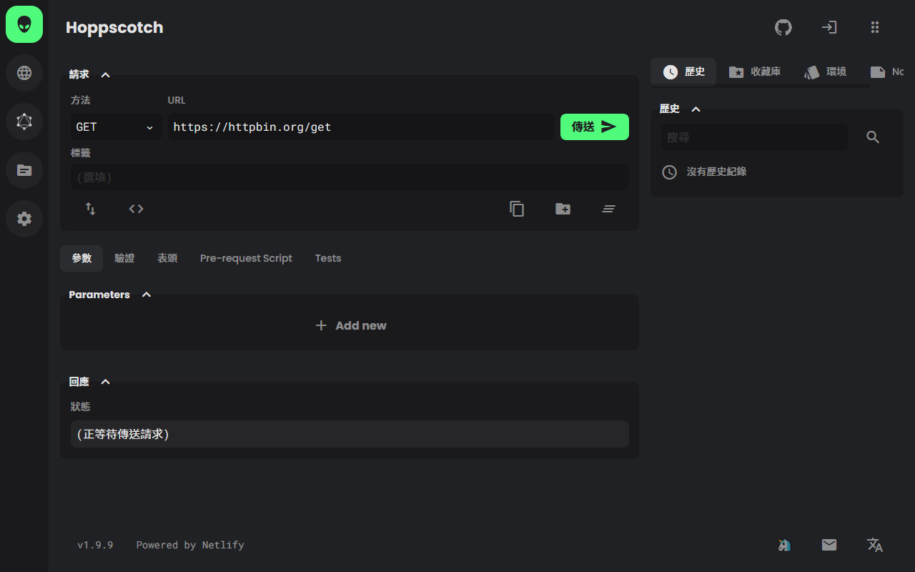Select the 參數 tab
Viewport: 915px width, 572px height.
[x=81, y=258]
